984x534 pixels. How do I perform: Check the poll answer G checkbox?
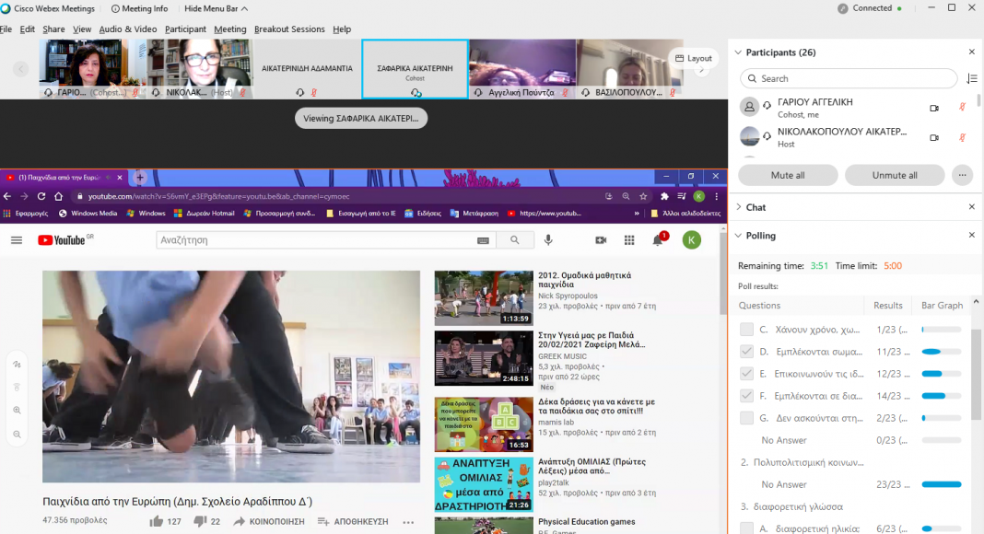pos(747,418)
